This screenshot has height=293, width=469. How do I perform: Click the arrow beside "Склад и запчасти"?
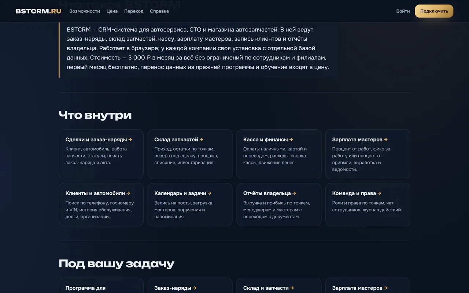292,288
